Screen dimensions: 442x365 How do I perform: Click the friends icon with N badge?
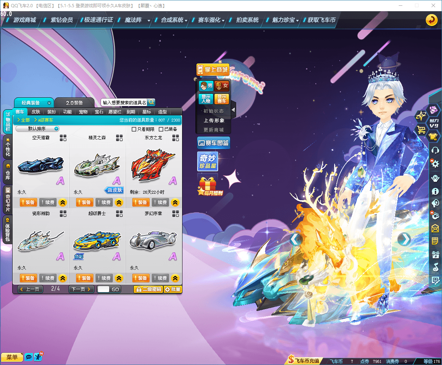pos(38,357)
